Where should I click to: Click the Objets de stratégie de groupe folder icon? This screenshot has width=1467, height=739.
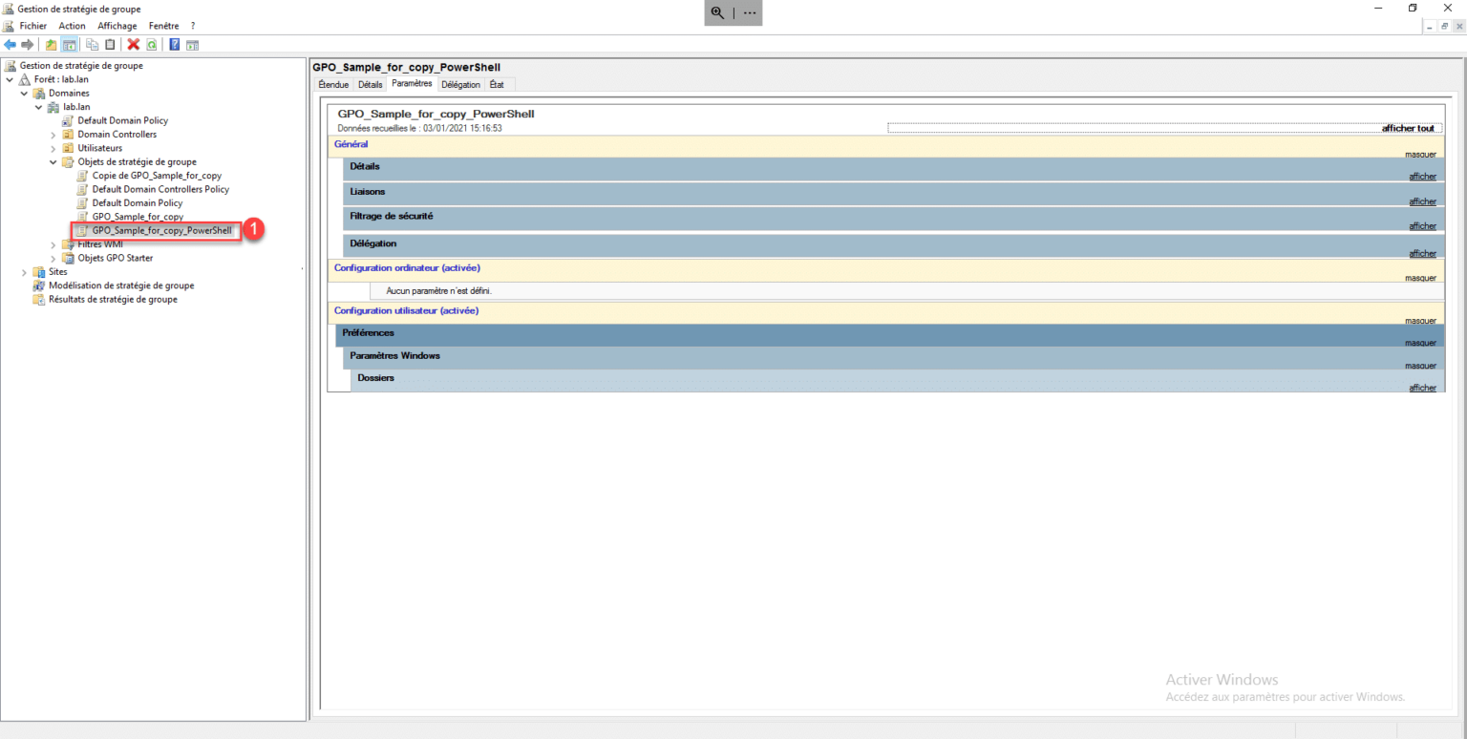[x=68, y=162]
